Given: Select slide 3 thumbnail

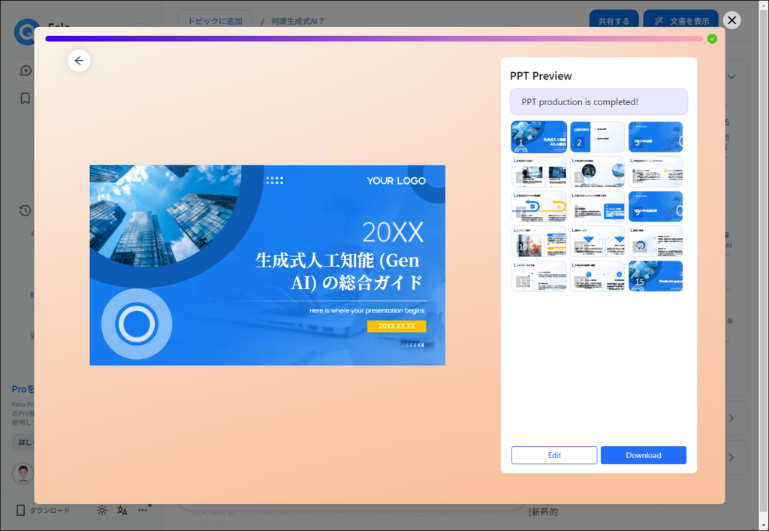Looking at the screenshot, I should [x=656, y=137].
